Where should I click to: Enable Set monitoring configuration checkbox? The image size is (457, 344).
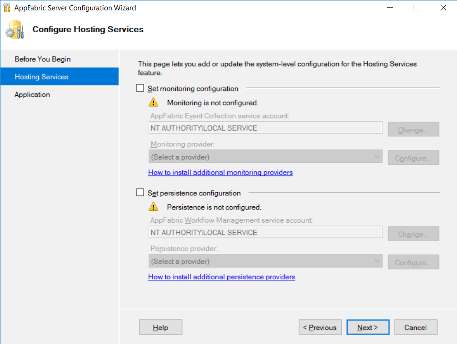(140, 88)
